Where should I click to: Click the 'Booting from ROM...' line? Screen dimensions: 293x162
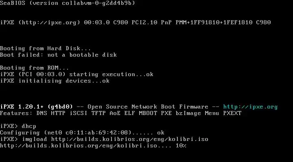[34, 68]
